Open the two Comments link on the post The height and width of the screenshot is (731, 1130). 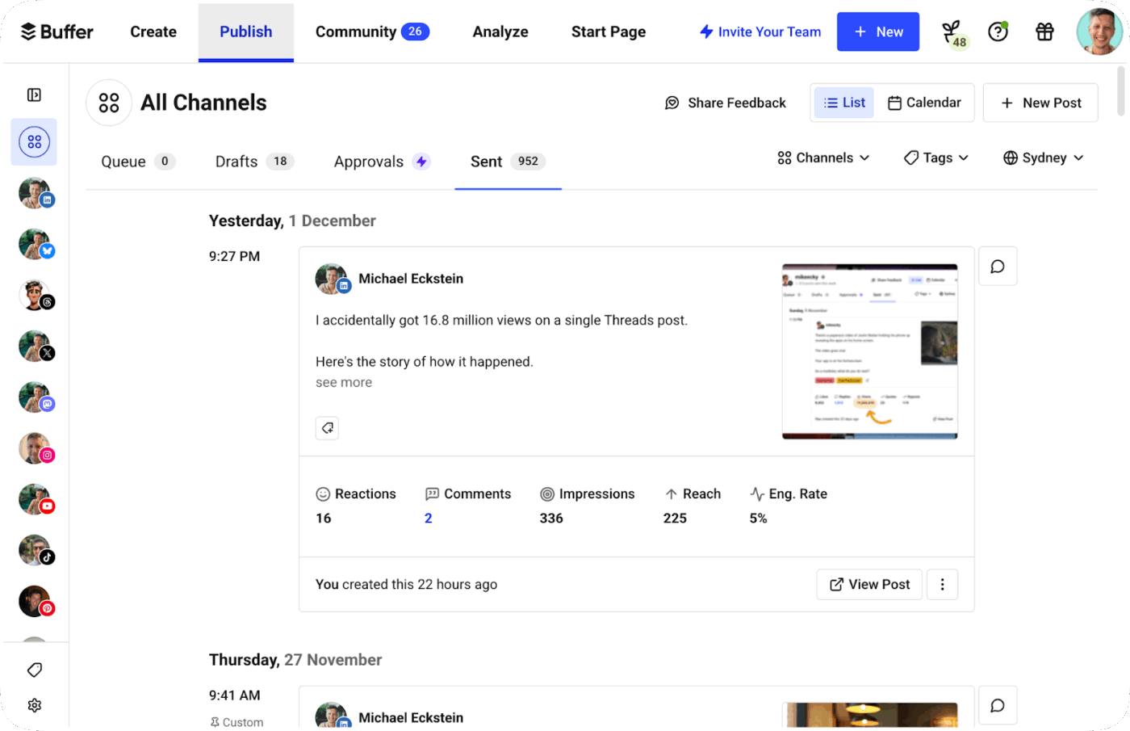coord(428,518)
